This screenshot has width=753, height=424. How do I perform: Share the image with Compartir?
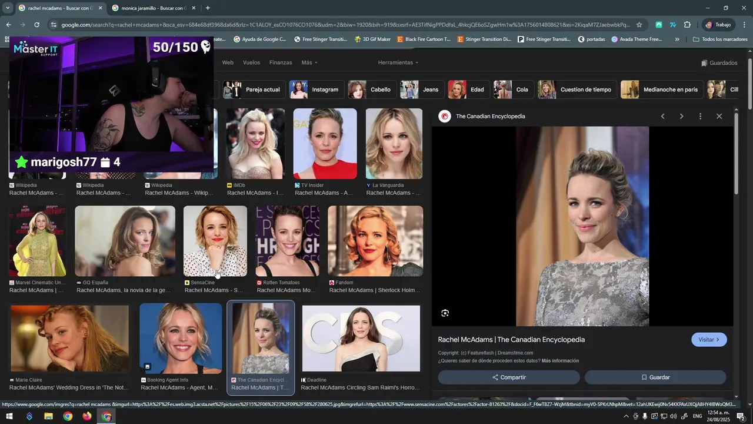[509, 377]
